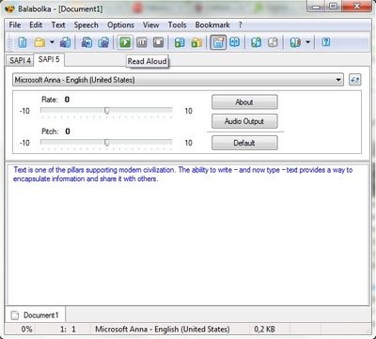Open the ? help menu in the menu bar

click(x=241, y=25)
